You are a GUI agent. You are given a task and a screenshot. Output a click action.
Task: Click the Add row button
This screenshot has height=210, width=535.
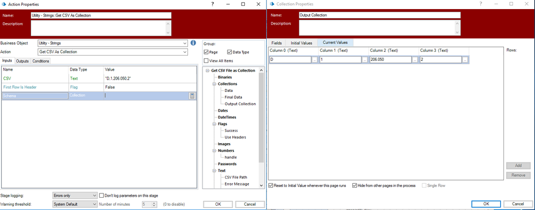click(518, 166)
